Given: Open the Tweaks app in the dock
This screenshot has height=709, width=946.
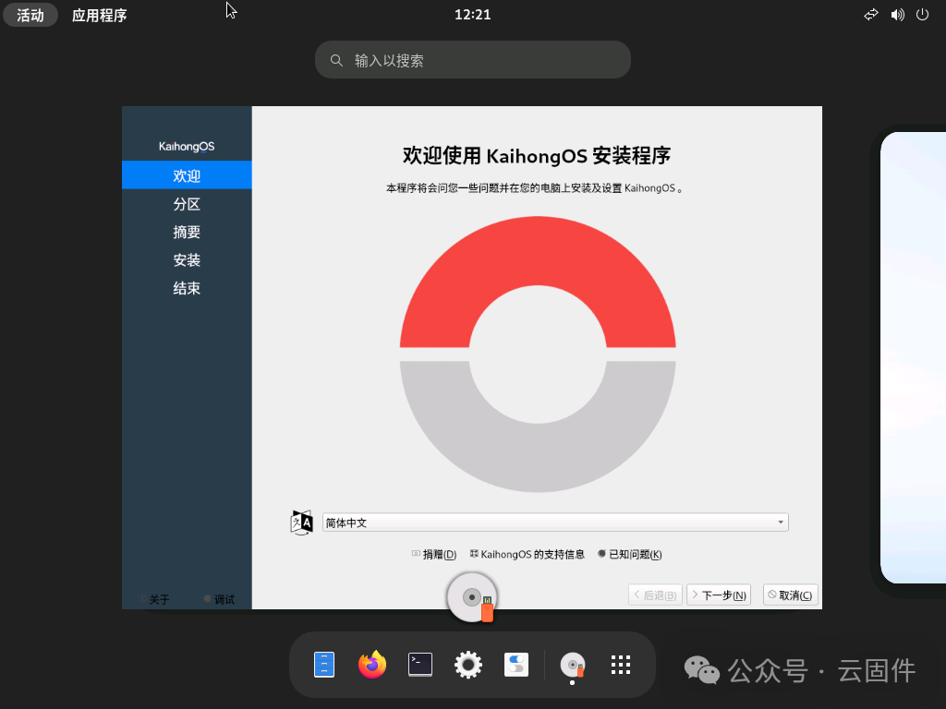Looking at the screenshot, I should tap(515, 665).
